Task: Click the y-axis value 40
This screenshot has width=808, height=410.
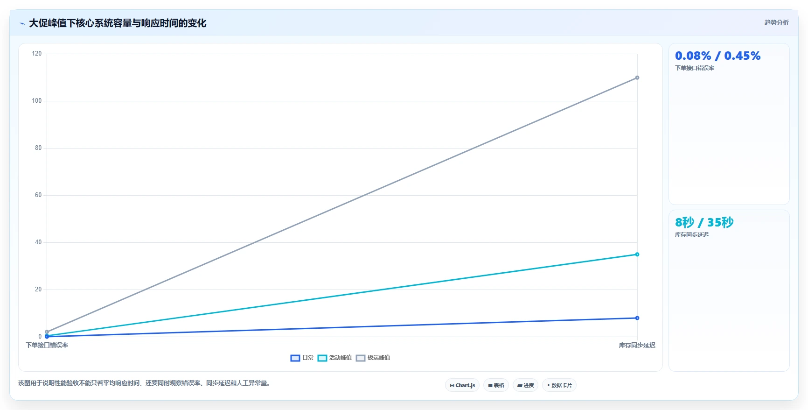Action: tap(38, 242)
